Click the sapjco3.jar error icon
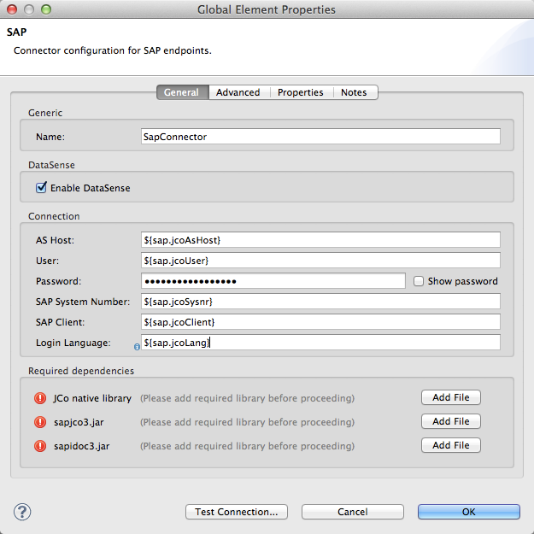The height and width of the screenshot is (534, 534). click(x=40, y=422)
